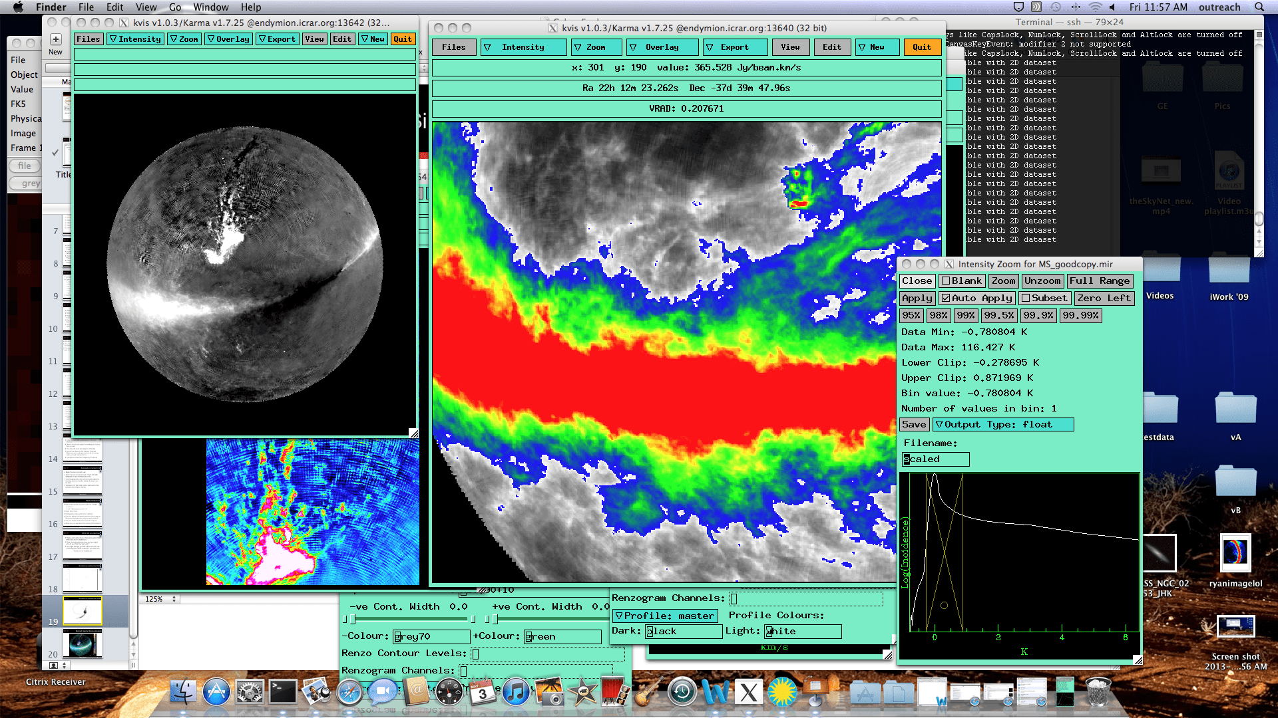Open the Go menu in menu bar
The image size is (1278, 718).
(x=175, y=7)
